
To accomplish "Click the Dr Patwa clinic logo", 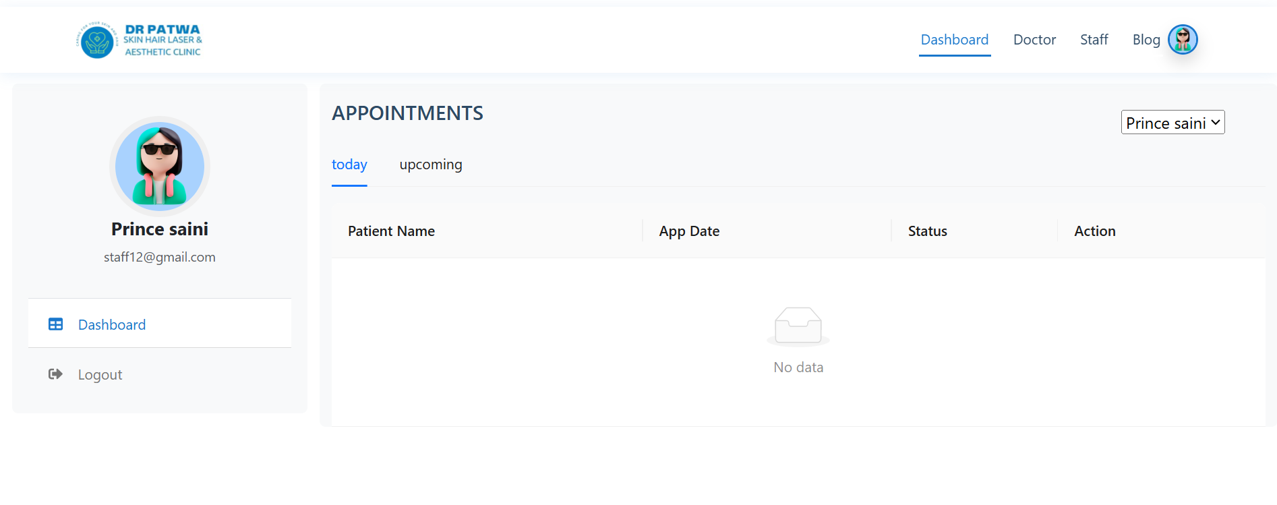I will [x=140, y=40].
